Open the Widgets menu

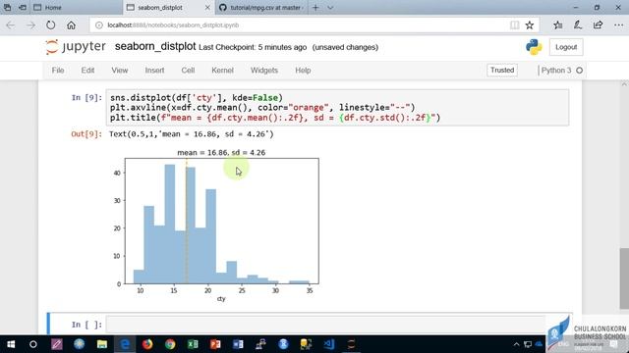[264, 70]
